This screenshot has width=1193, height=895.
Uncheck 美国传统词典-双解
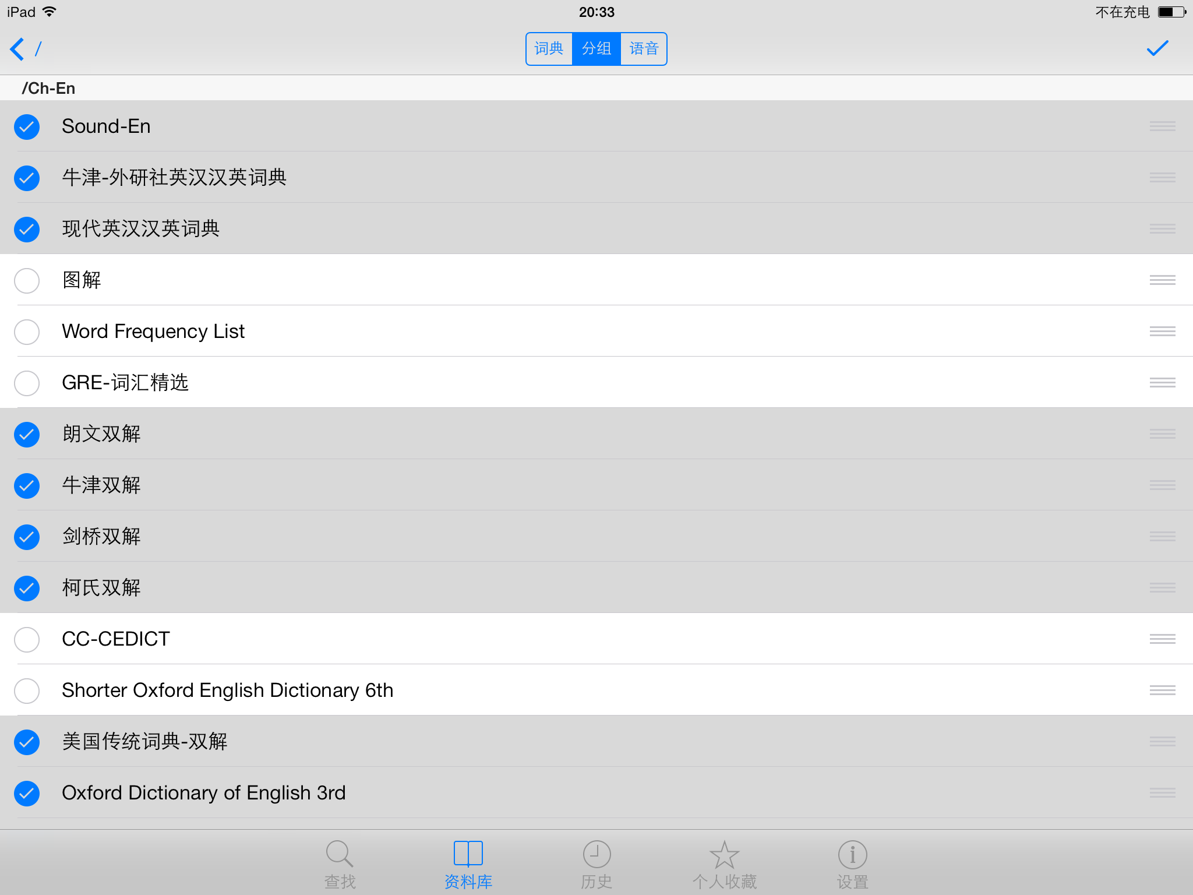point(27,742)
